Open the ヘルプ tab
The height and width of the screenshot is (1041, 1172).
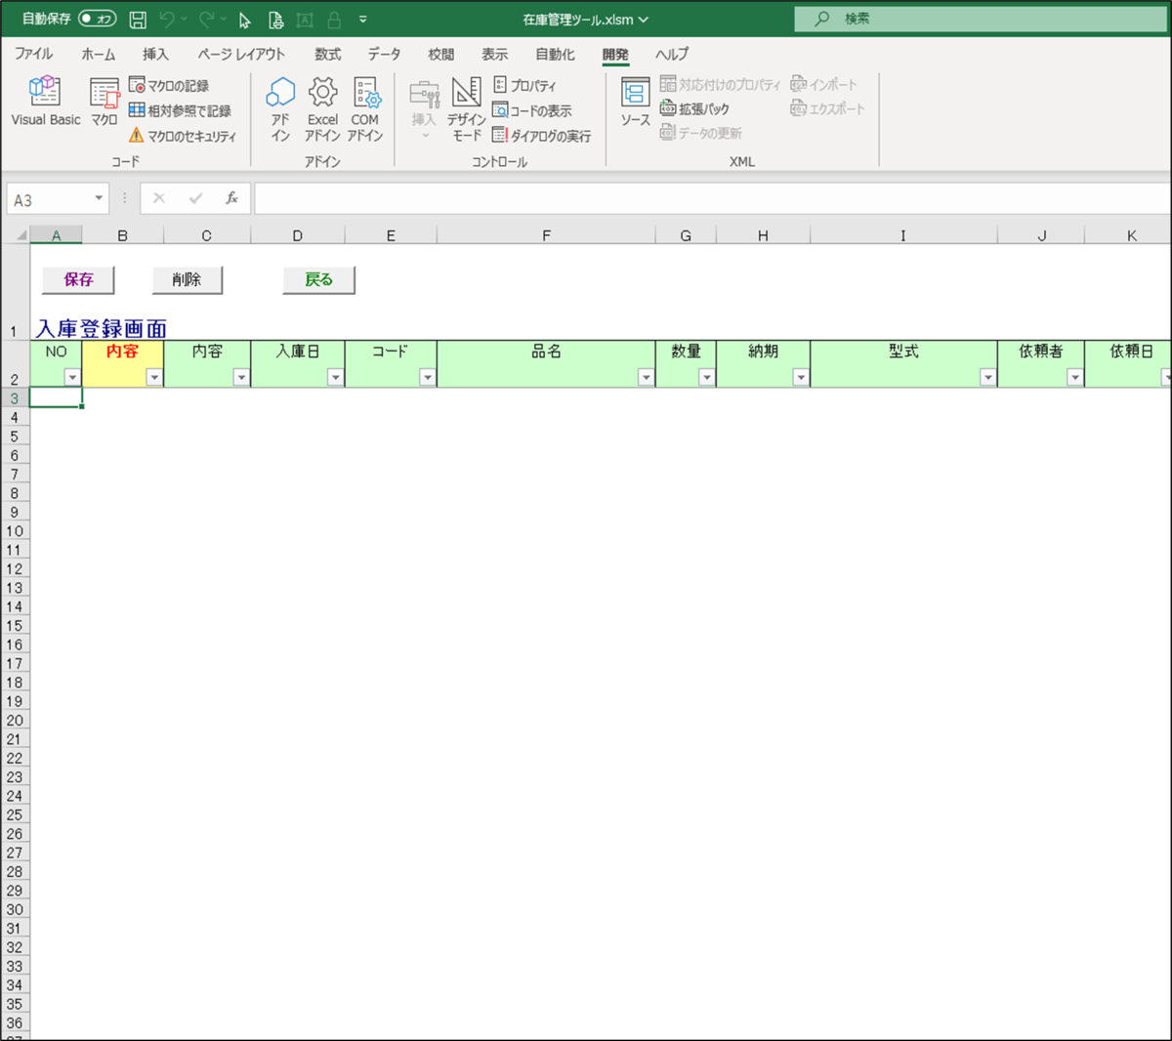point(672,54)
